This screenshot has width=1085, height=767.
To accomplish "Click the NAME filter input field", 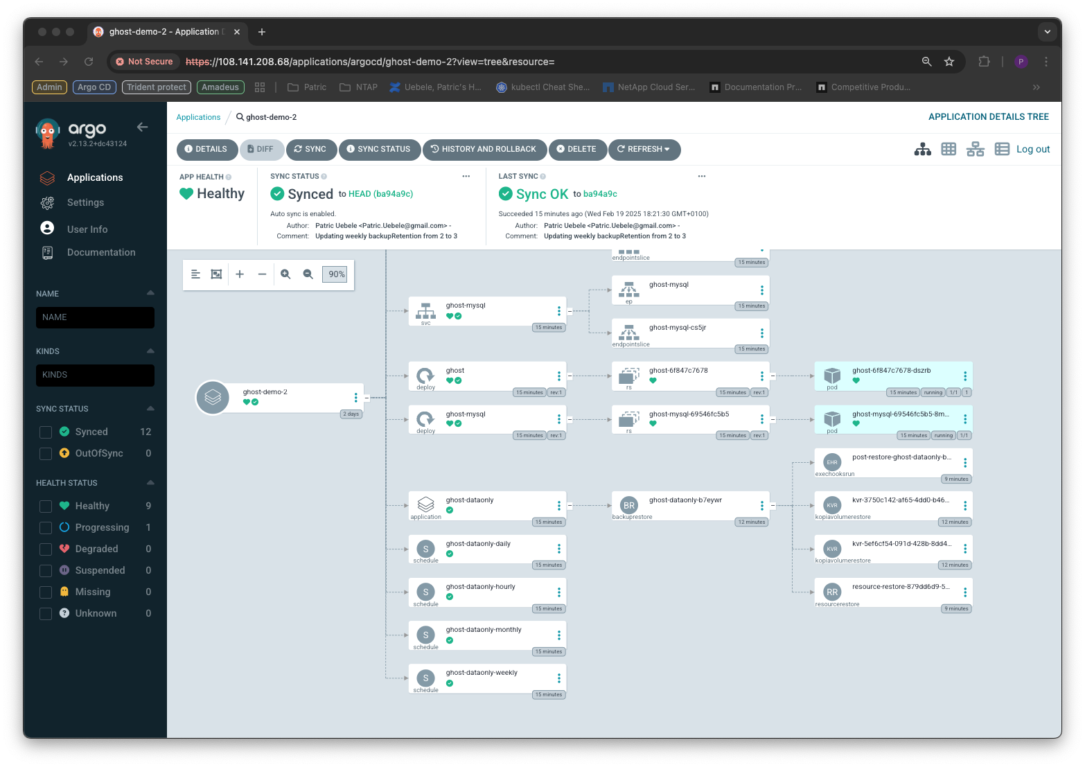I will (x=95, y=317).
